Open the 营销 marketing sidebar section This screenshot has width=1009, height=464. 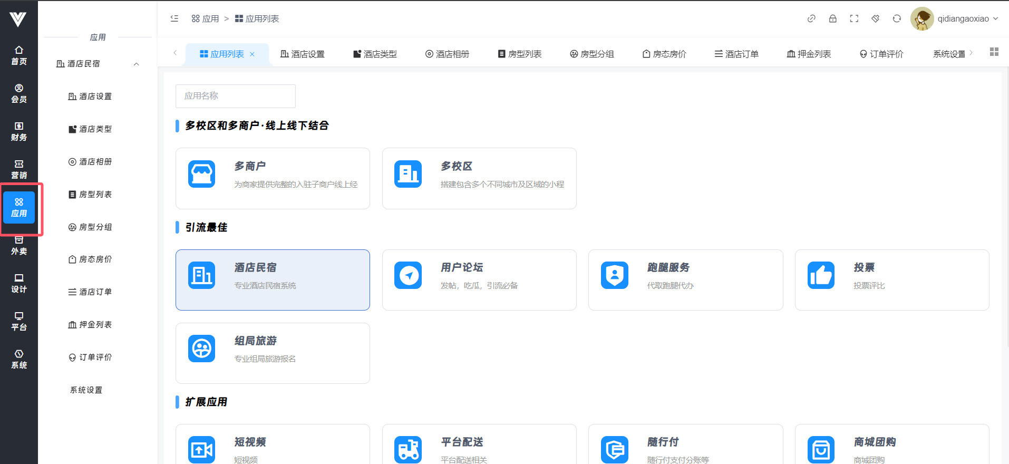coord(19,169)
